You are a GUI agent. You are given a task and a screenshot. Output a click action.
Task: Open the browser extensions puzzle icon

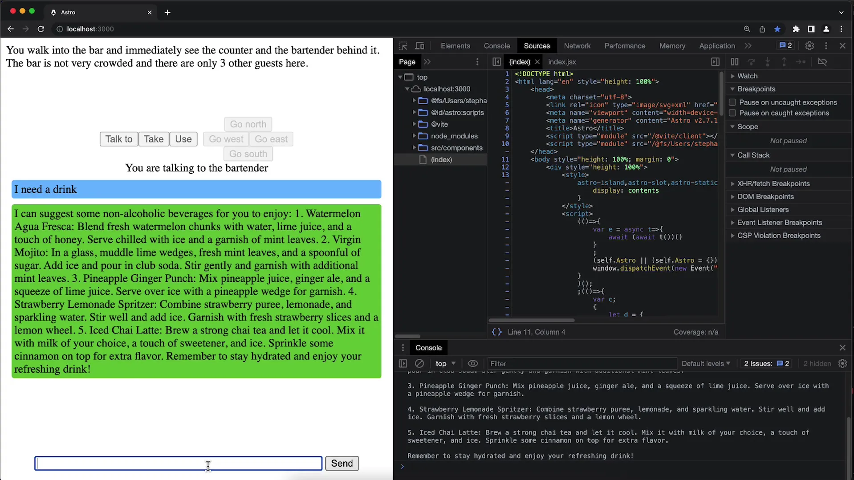pos(796,29)
